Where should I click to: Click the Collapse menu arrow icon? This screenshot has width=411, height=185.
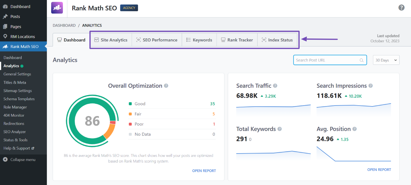[5, 160]
